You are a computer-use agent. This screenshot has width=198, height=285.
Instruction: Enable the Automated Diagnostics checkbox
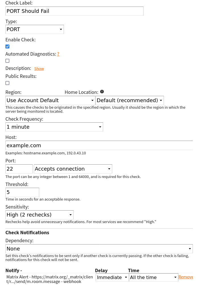[x=7, y=61]
